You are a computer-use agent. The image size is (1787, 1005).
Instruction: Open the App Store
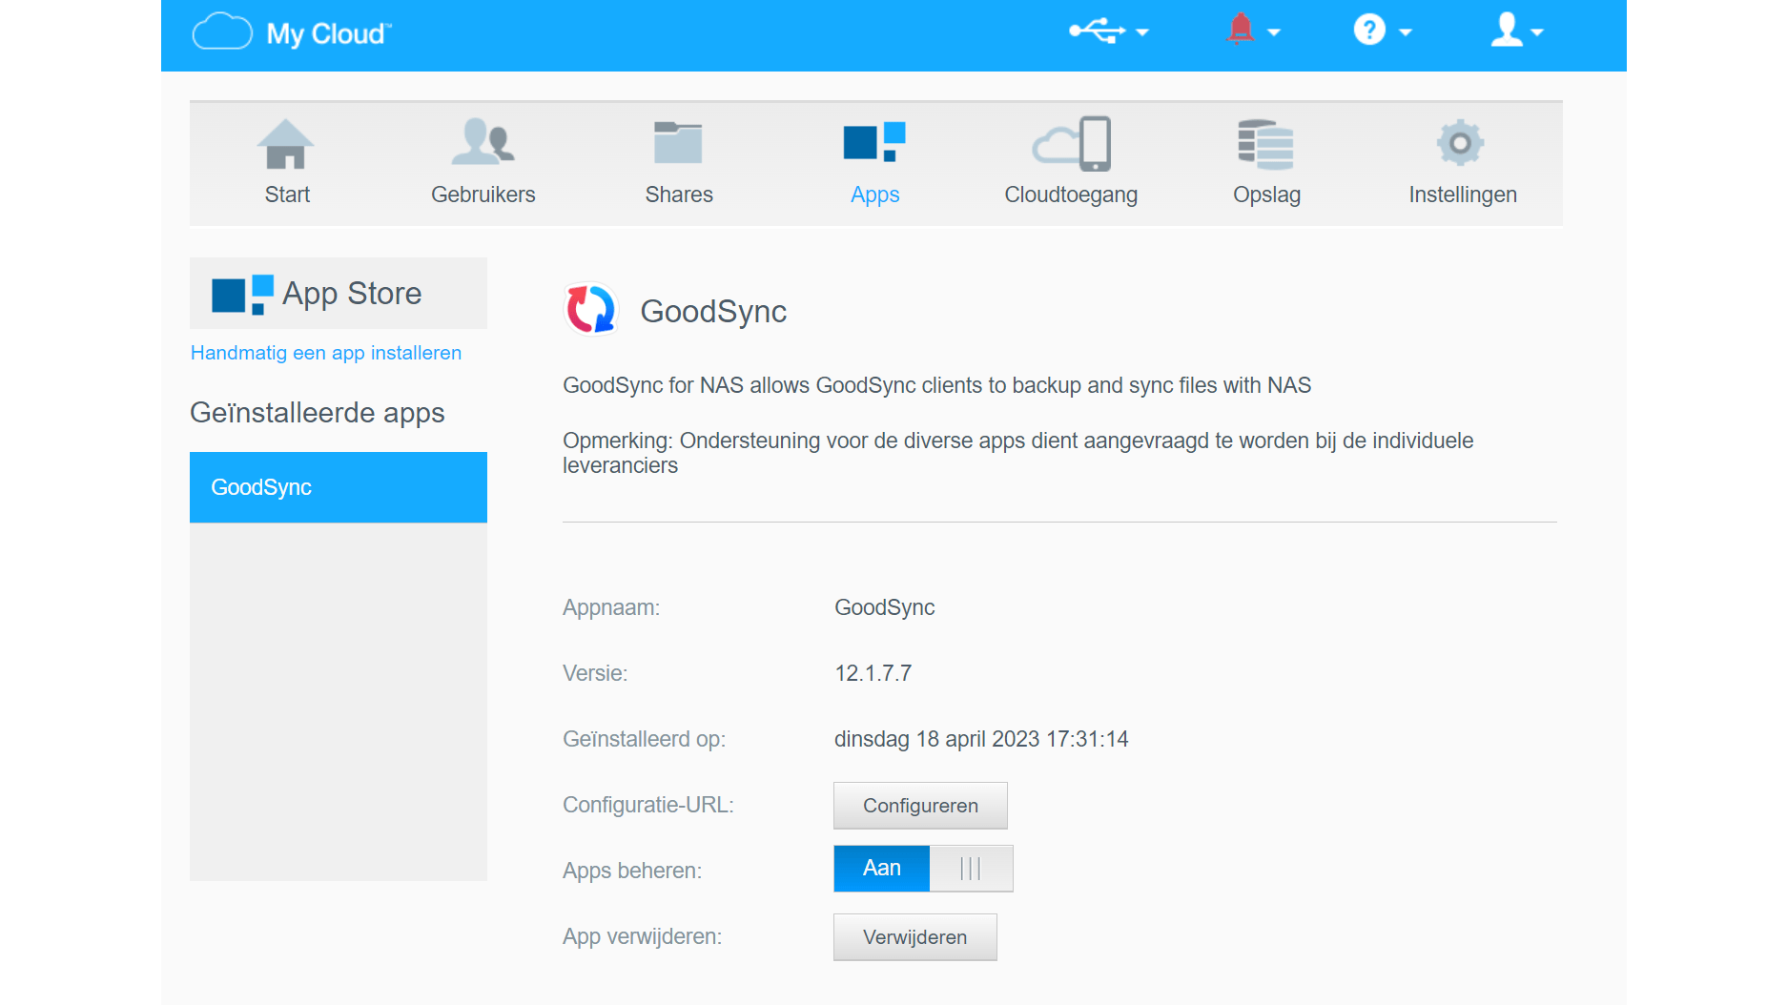click(x=339, y=294)
